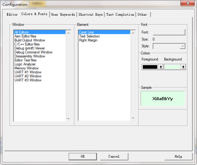The height and width of the screenshot is (165, 197).
Task: Pick Debug (printf) Viewer entry
Action: point(40,48)
